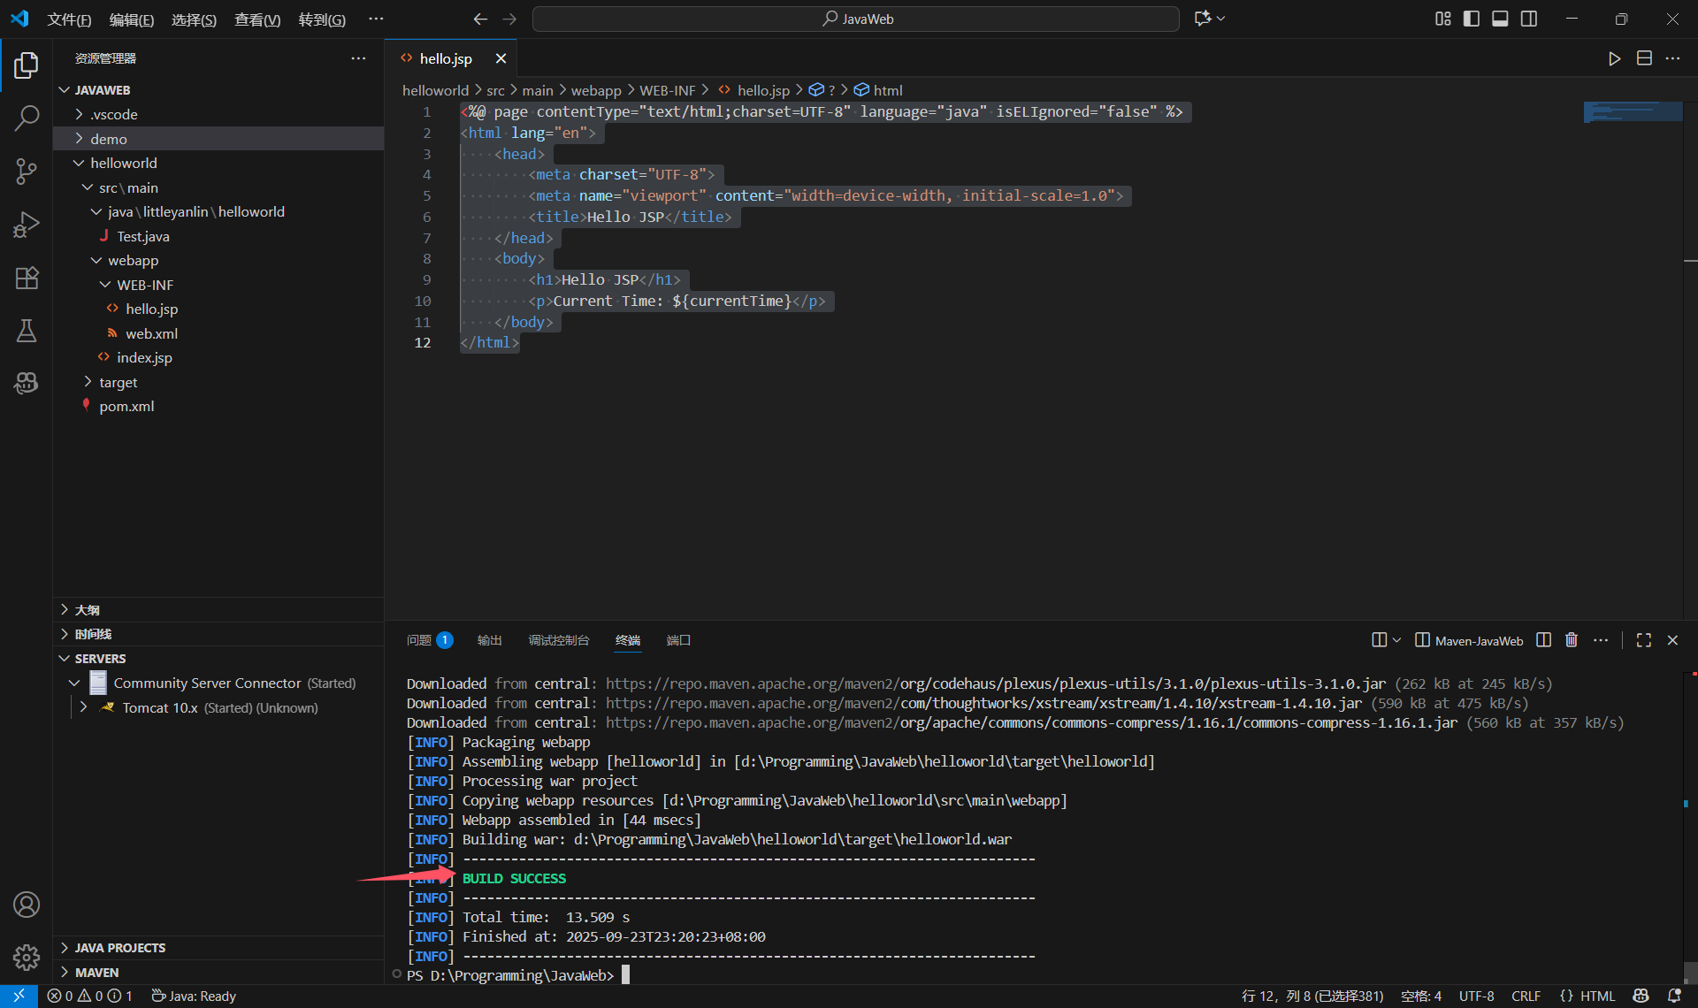Screen dimensions: 1698x1008
Task: Kill terminal with the trash icon
Action: click(1572, 640)
